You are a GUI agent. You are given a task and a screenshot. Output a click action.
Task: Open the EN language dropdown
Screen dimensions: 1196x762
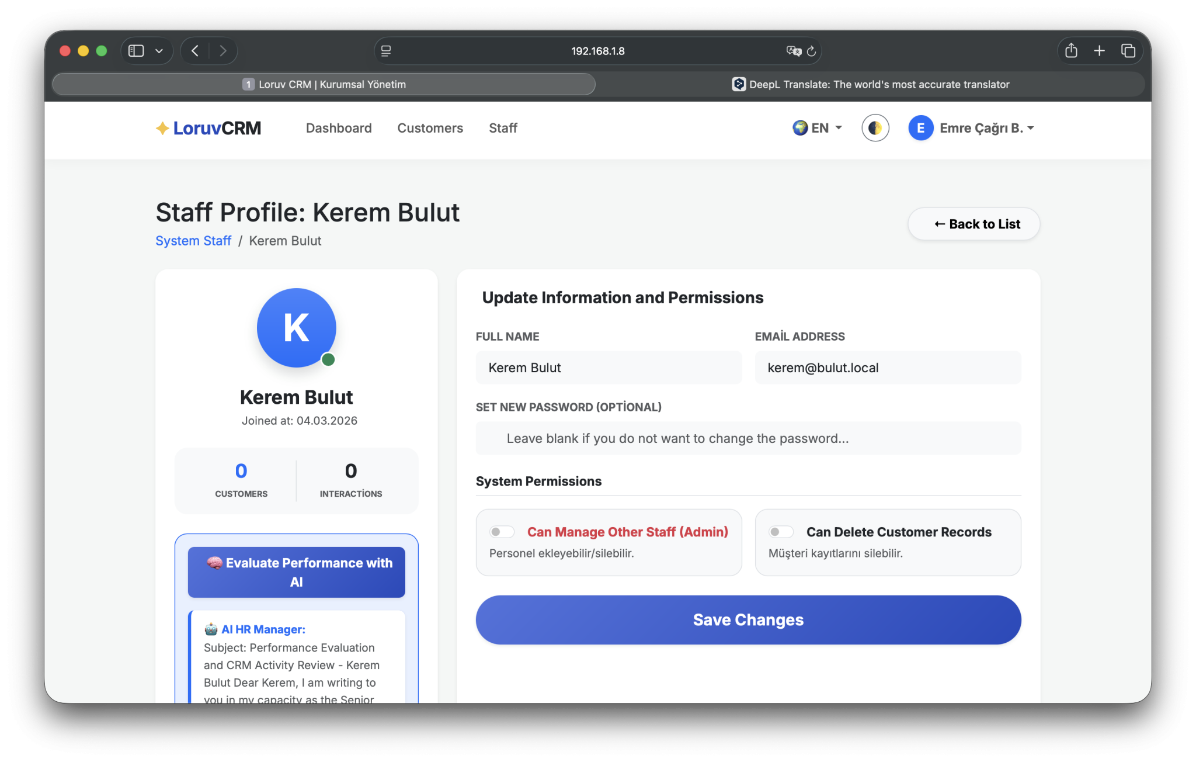click(817, 128)
